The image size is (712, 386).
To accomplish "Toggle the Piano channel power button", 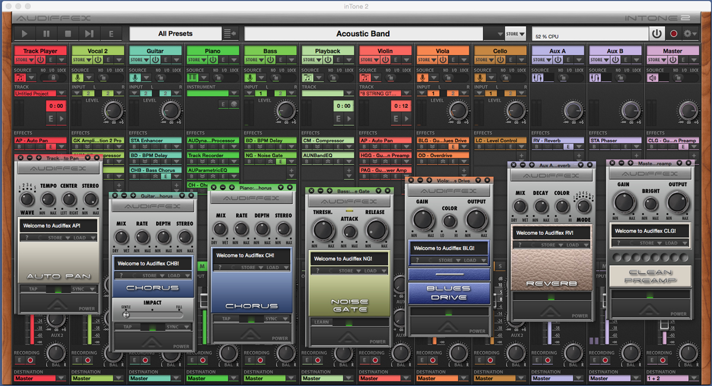I will (x=214, y=60).
